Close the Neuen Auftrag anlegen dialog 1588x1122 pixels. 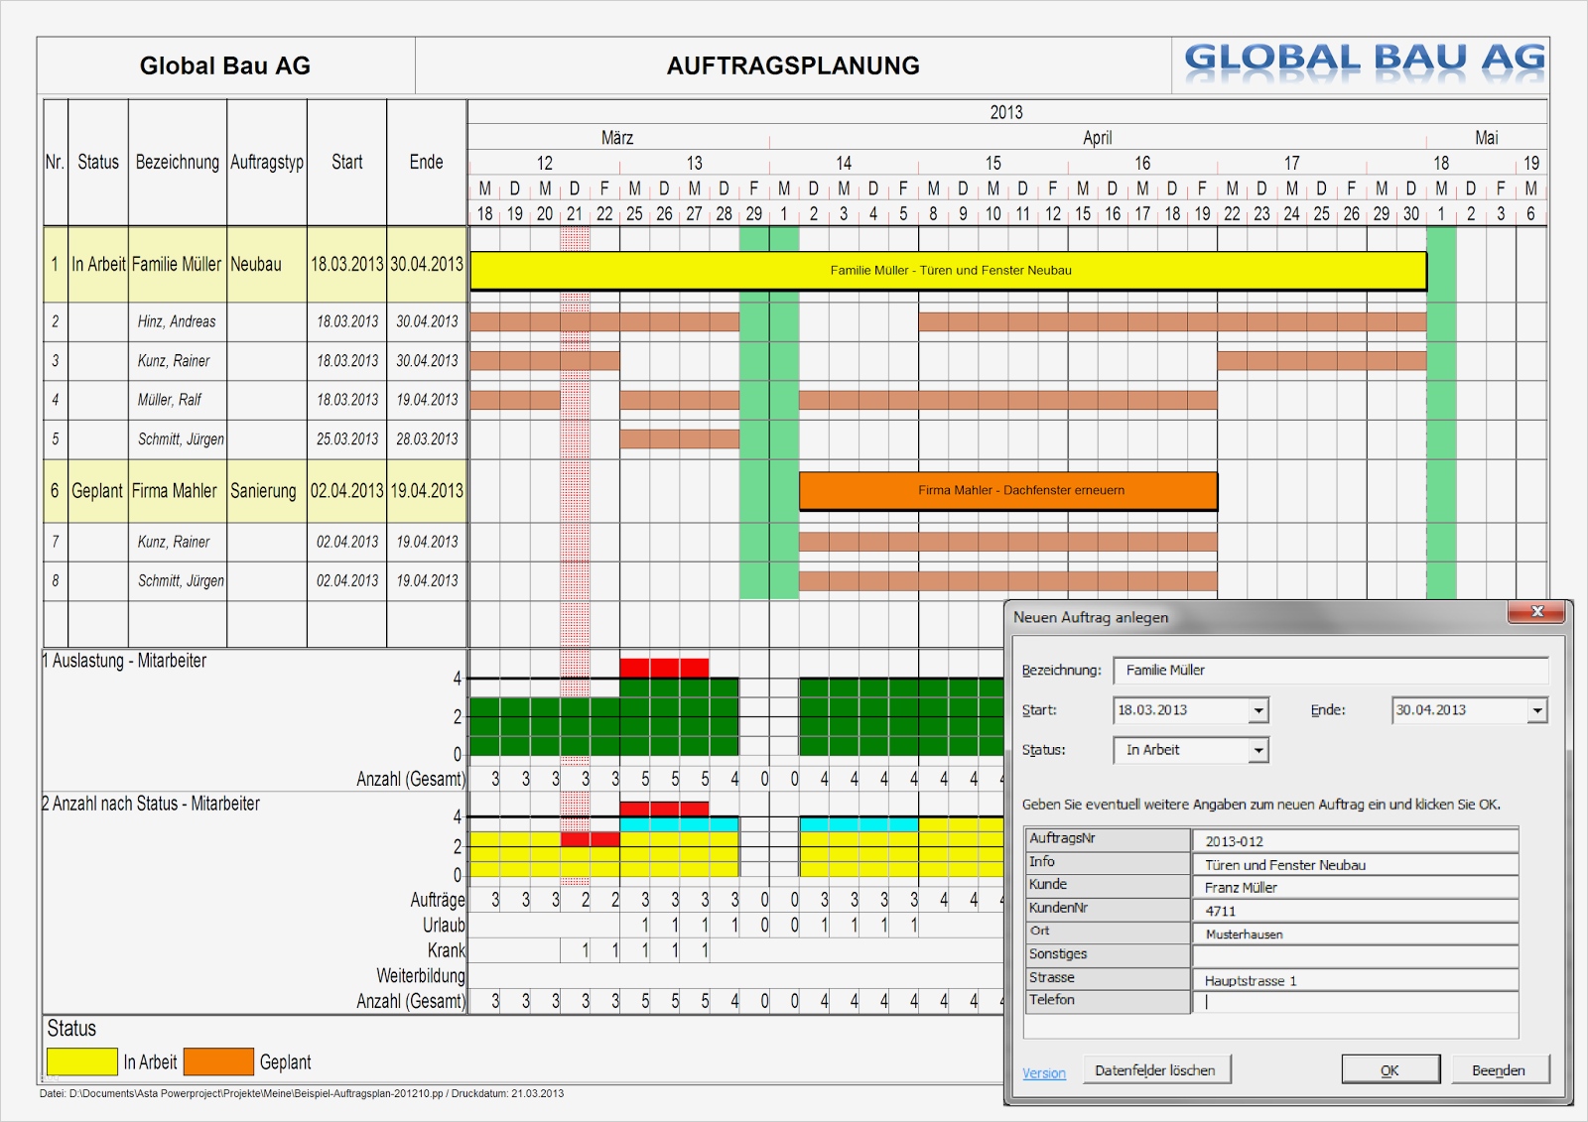1536,612
